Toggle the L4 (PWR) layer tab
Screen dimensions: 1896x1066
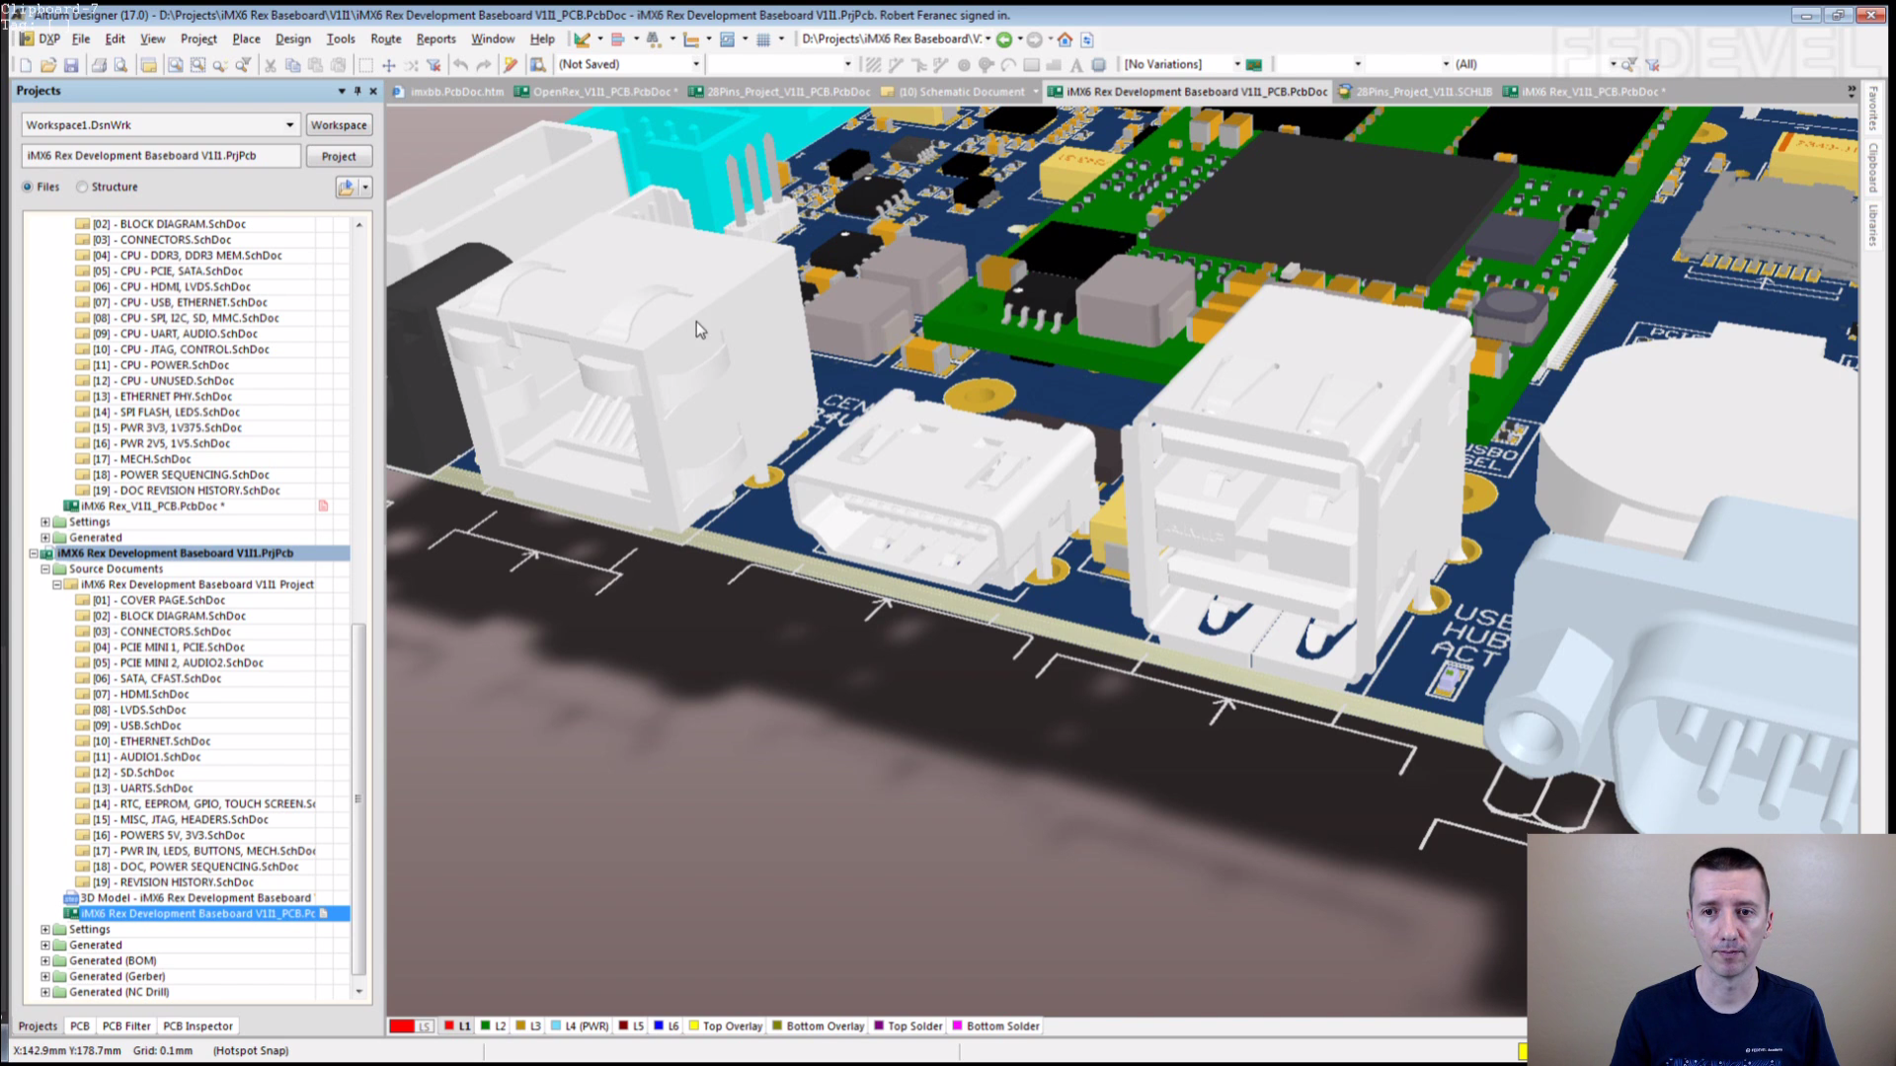(x=580, y=1027)
